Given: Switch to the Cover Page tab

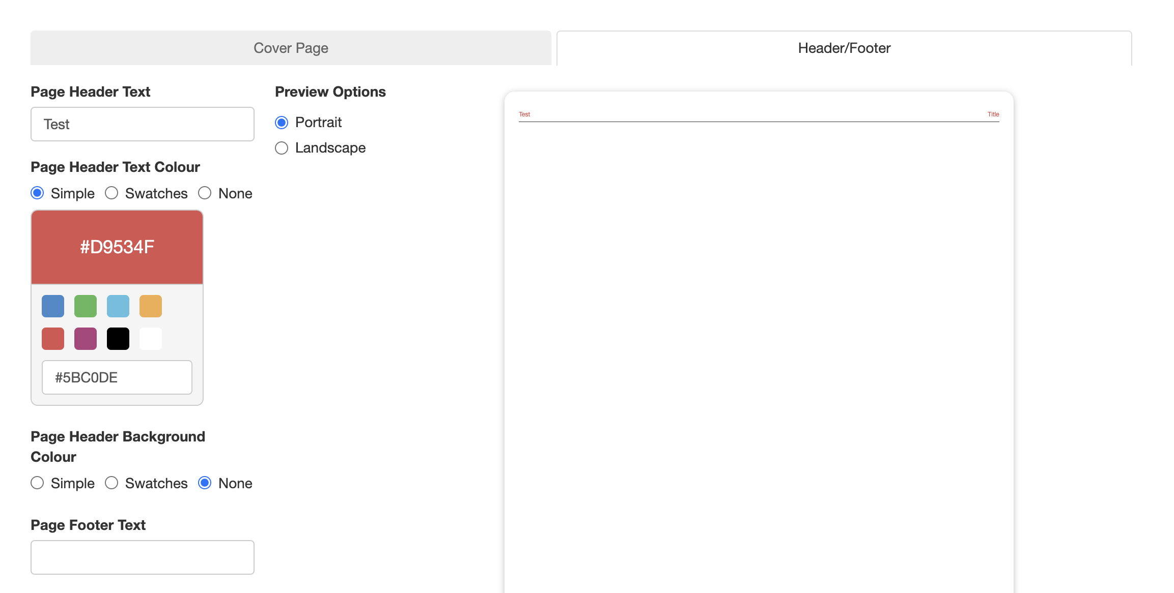Looking at the screenshot, I should (x=290, y=48).
